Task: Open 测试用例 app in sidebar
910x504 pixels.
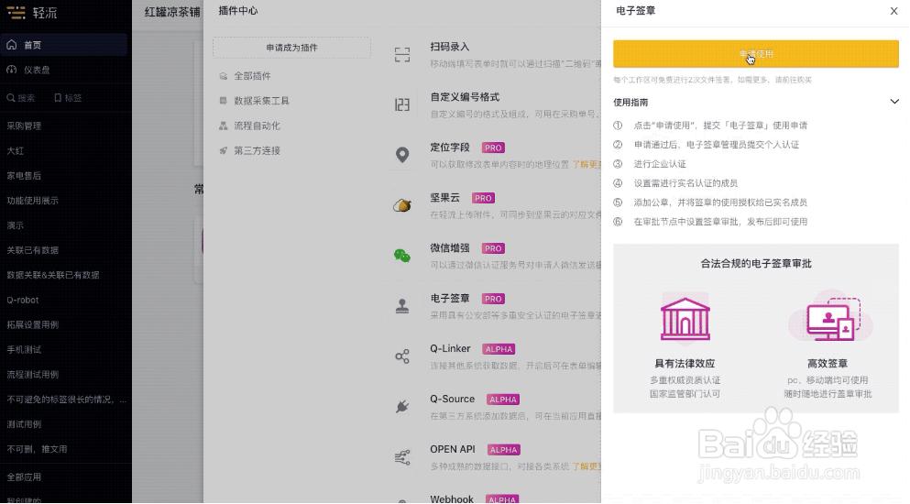Action: (x=24, y=424)
